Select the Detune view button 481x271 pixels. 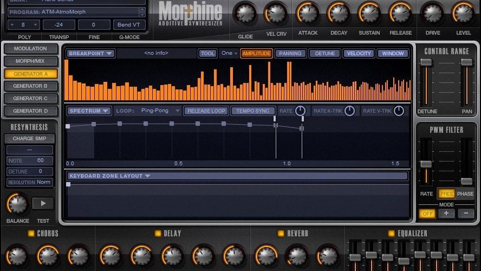click(325, 54)
